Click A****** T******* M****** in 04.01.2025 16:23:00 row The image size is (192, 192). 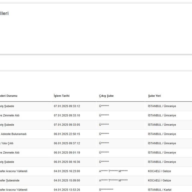coord(113,171)
